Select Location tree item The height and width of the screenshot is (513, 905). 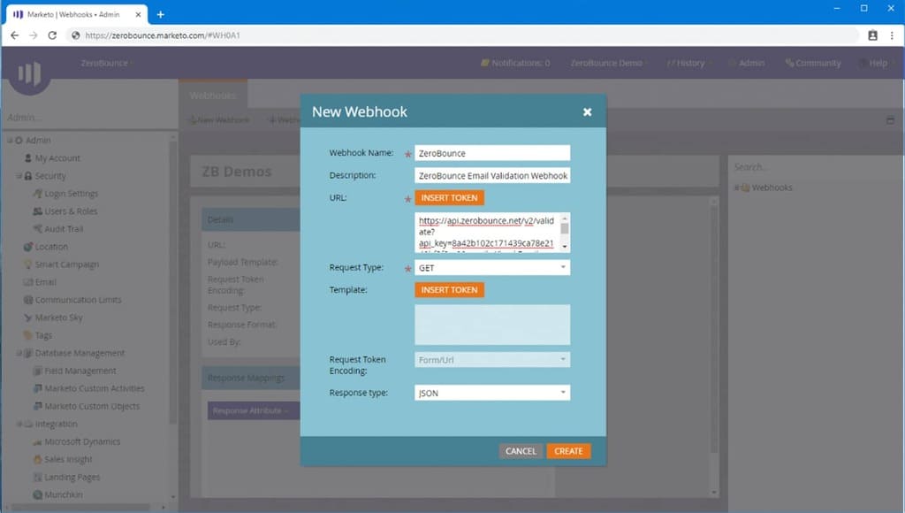[x=51, y=247]
